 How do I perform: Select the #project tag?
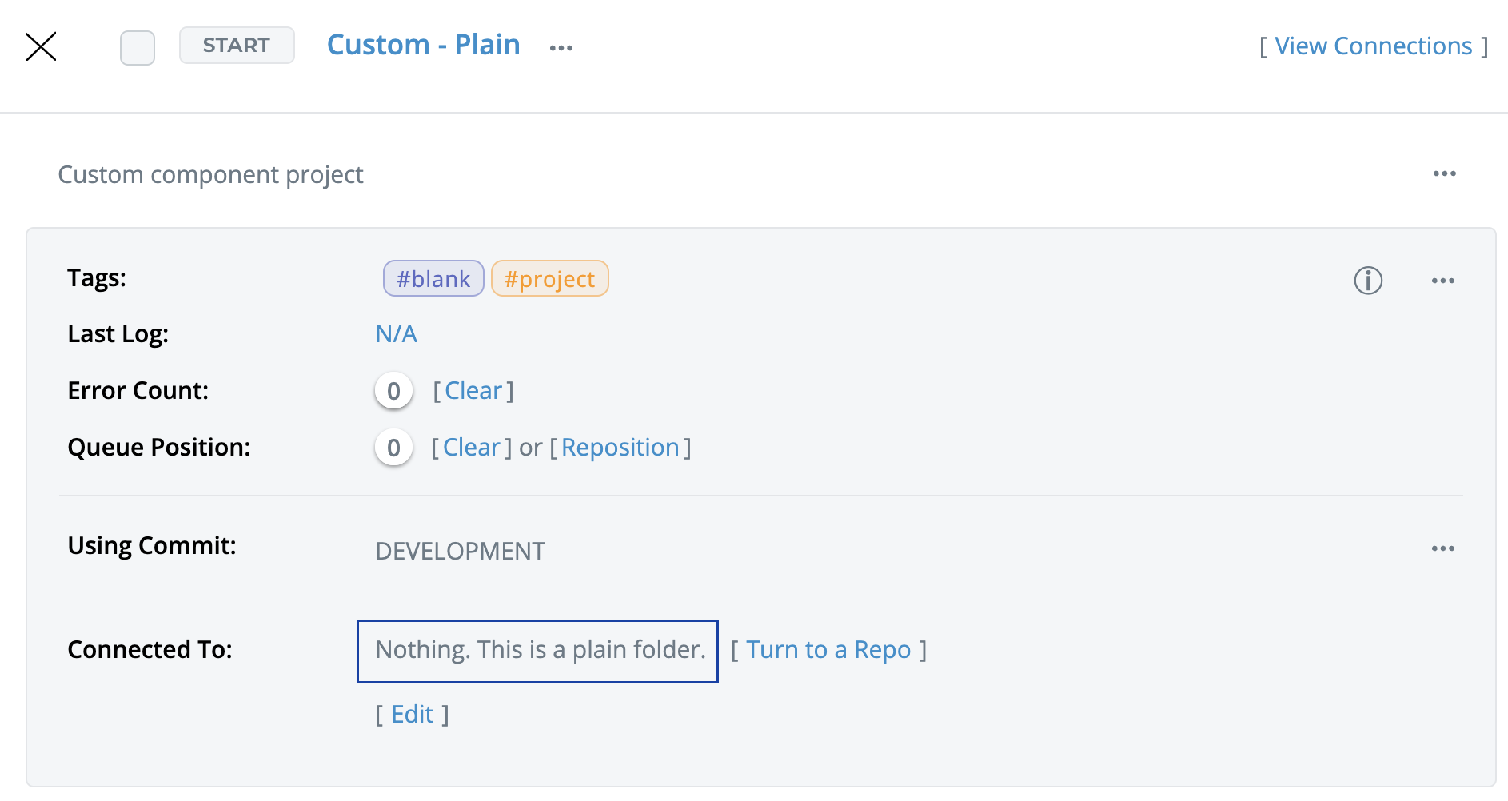(549, 279)
